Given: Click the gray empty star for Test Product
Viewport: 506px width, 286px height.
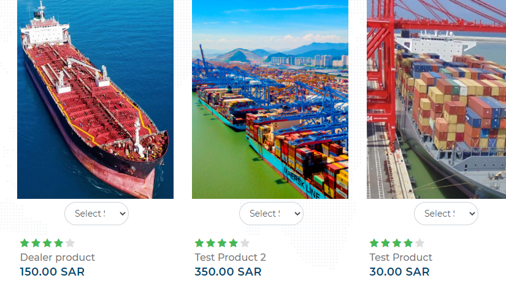Looking at the screenshot, I should tap(420, 243).
